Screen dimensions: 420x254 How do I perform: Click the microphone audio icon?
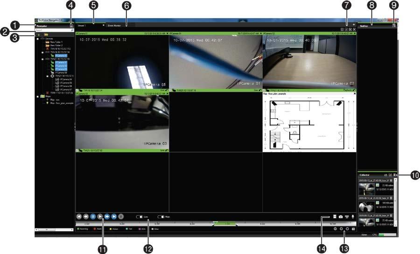click(353, 217)
